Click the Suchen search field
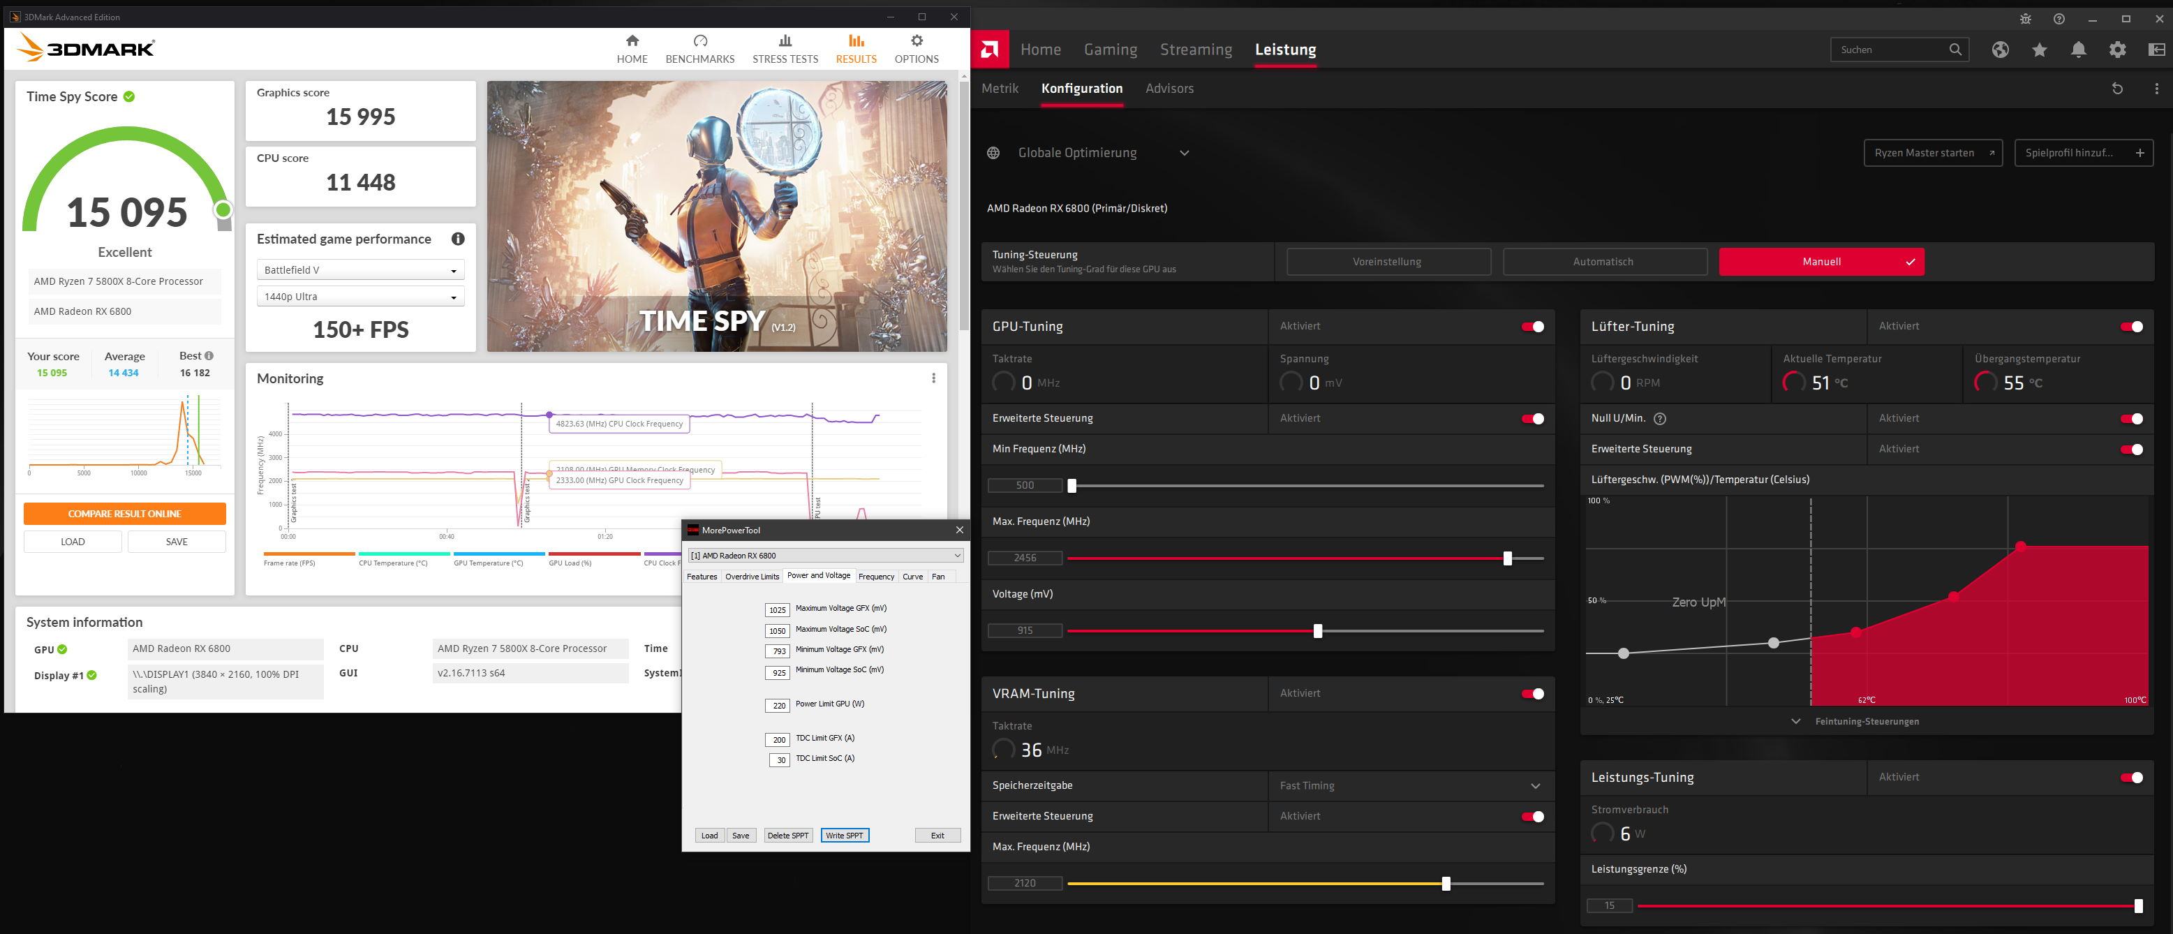 pyautogui.click(x=1889, y=49)
